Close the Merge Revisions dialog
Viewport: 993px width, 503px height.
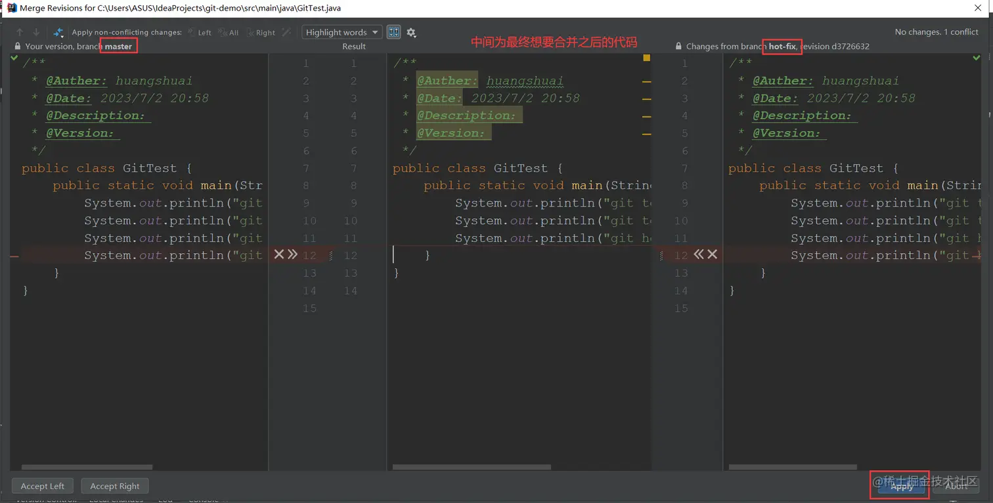pyautogui.click(x=978, y=9)
